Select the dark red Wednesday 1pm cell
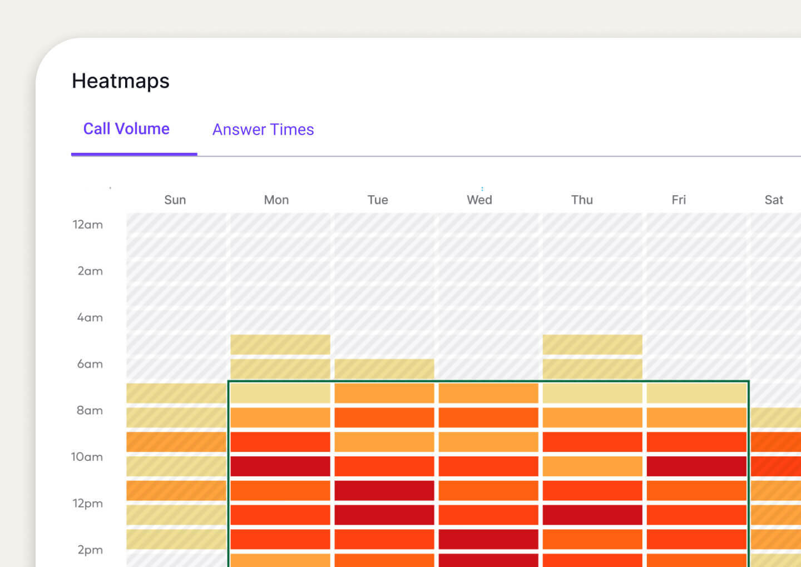This screenshot has height=567, width=801. [488, 539]
